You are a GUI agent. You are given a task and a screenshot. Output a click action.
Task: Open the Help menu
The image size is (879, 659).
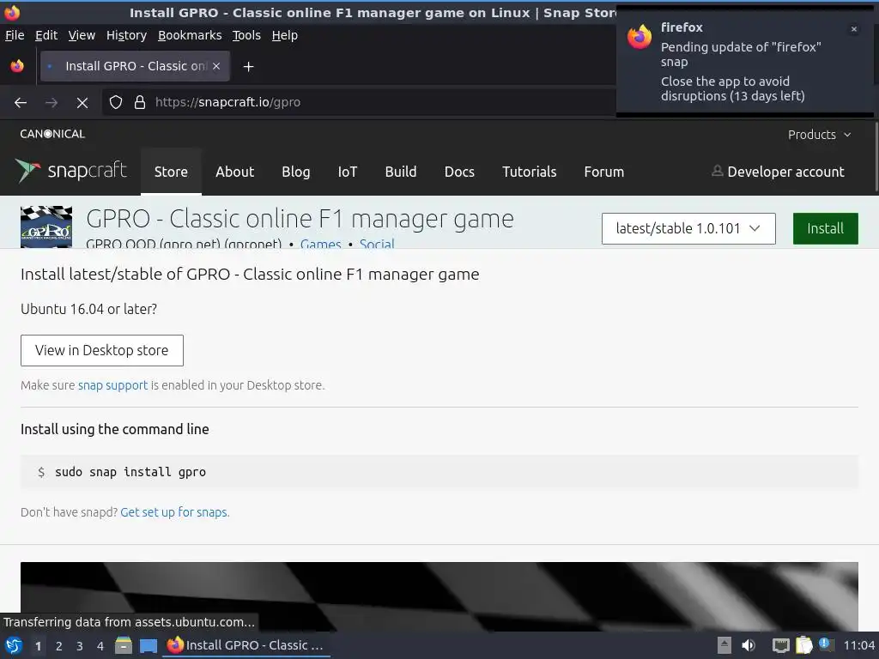(x=285, y=35)
